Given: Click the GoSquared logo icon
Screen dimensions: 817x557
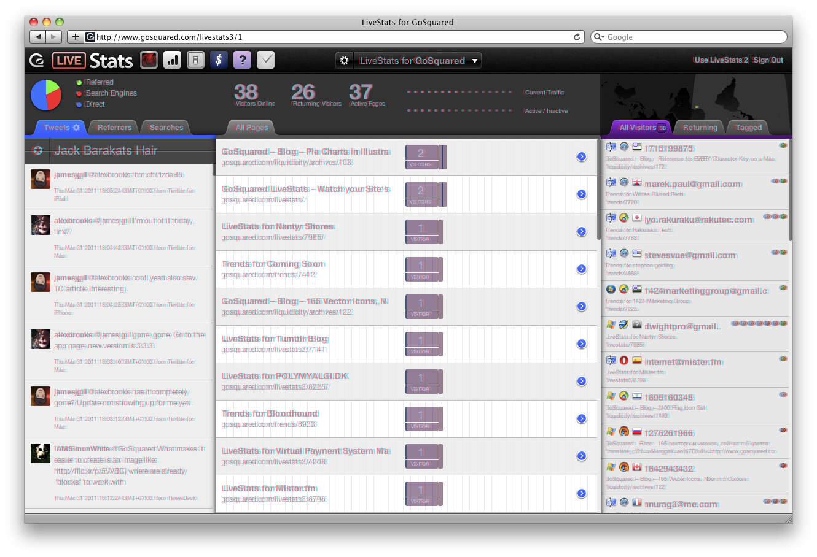Looking at the screenshot, I should [x=37, y=60].
